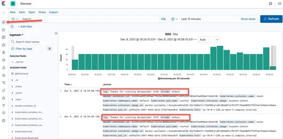This screenshot has height=139, width=283.
Task: Click the Add filter link
Action: point(25,27)
